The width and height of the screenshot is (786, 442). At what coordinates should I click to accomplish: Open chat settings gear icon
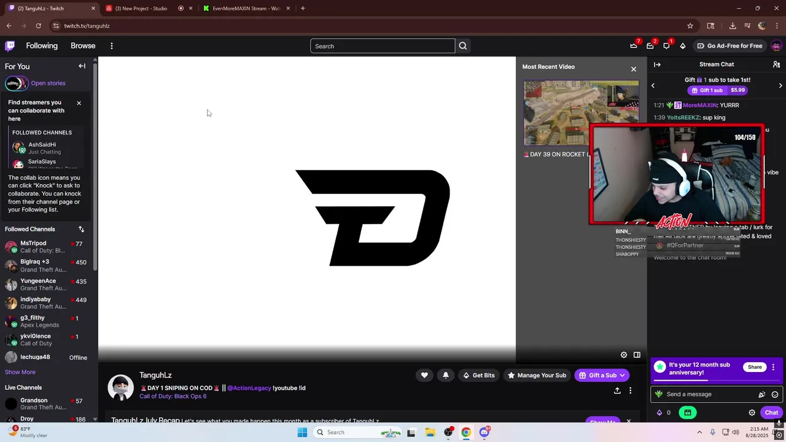(x=752, y=413)
